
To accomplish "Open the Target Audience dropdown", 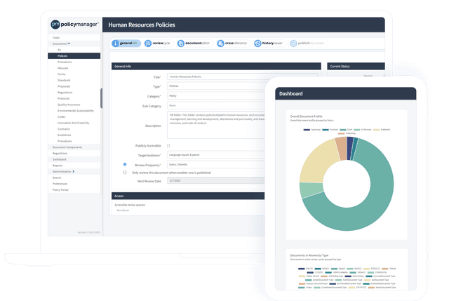I will pyautogui.click(x=215, y=154).
